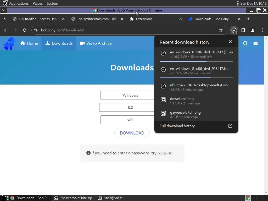Open the Chrome side panel
268x201 pixels.
[243, 30]
